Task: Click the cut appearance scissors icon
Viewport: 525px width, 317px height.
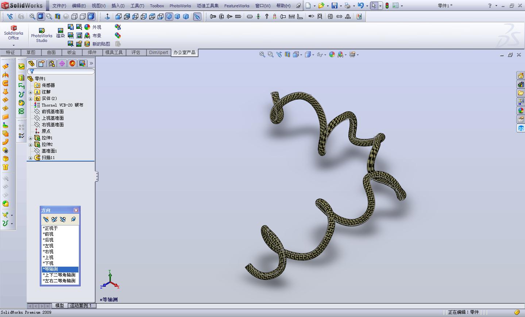Action: pyautogui.click(x=117, y=27)
